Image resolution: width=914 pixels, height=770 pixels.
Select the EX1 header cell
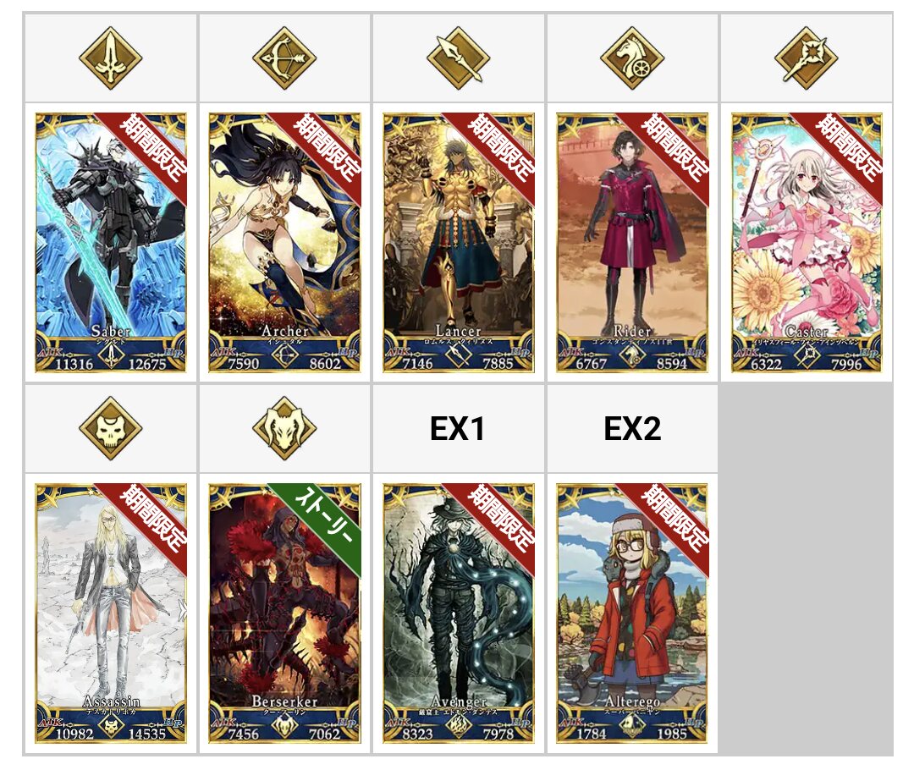458,428
